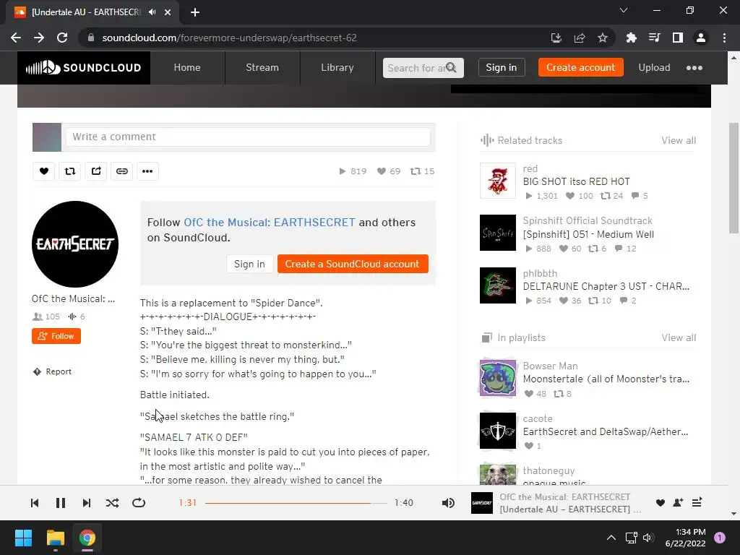
Task: Open the EARTHSECRET artist avatar
Action: point(75,244)
